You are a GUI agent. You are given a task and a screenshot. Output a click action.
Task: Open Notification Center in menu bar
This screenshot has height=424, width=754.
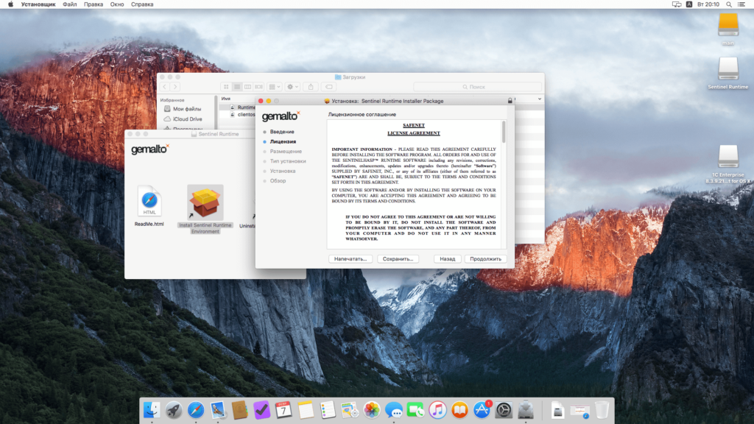click(741, 4)
